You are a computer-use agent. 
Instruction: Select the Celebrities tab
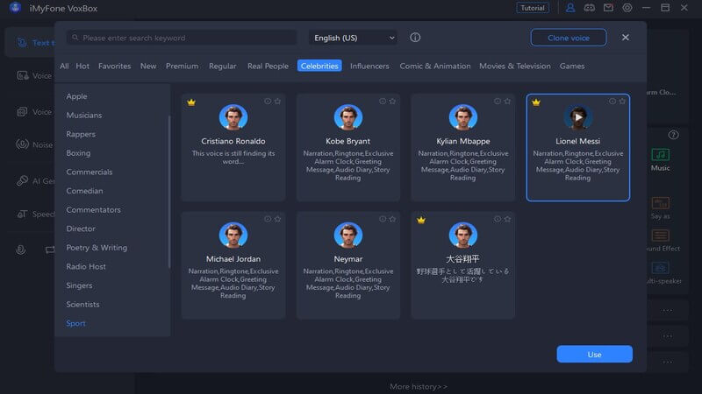click(x=319, y=66)
